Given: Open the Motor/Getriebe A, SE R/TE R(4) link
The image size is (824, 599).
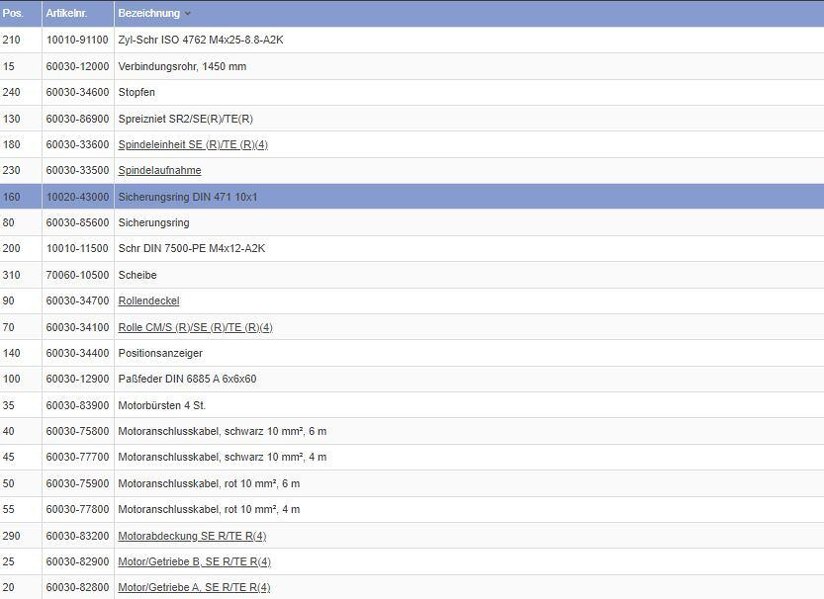Looking at the screenshot, I should (194, 587).
